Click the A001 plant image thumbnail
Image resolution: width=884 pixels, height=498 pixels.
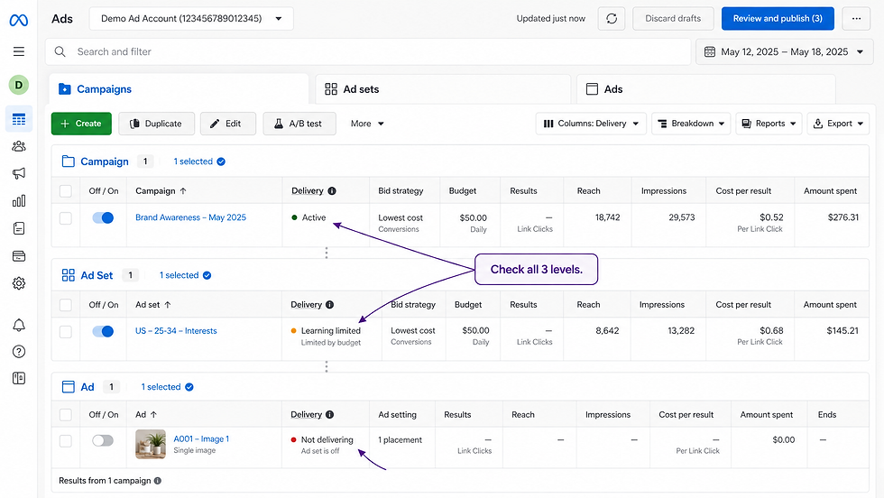pyautogui.click(x=151, y=444)
